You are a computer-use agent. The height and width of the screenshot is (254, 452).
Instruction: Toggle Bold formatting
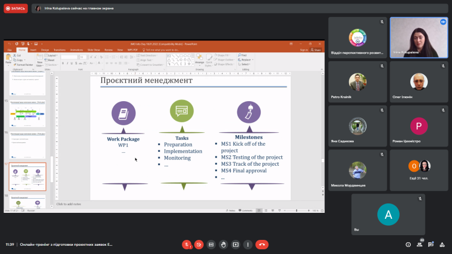[63, 63]
